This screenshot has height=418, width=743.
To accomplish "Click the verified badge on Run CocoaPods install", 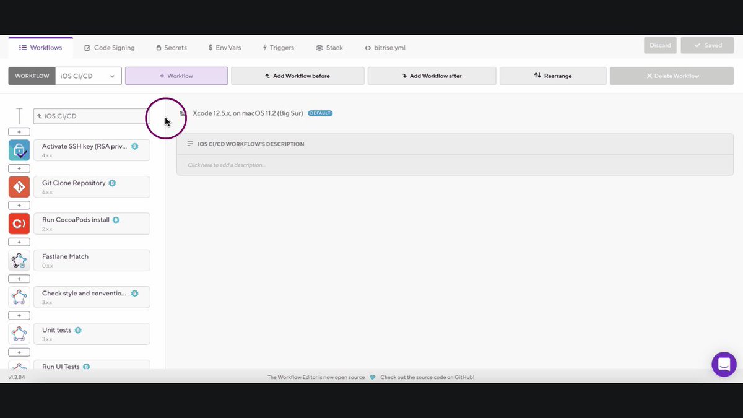I will (x=116, y=220).
